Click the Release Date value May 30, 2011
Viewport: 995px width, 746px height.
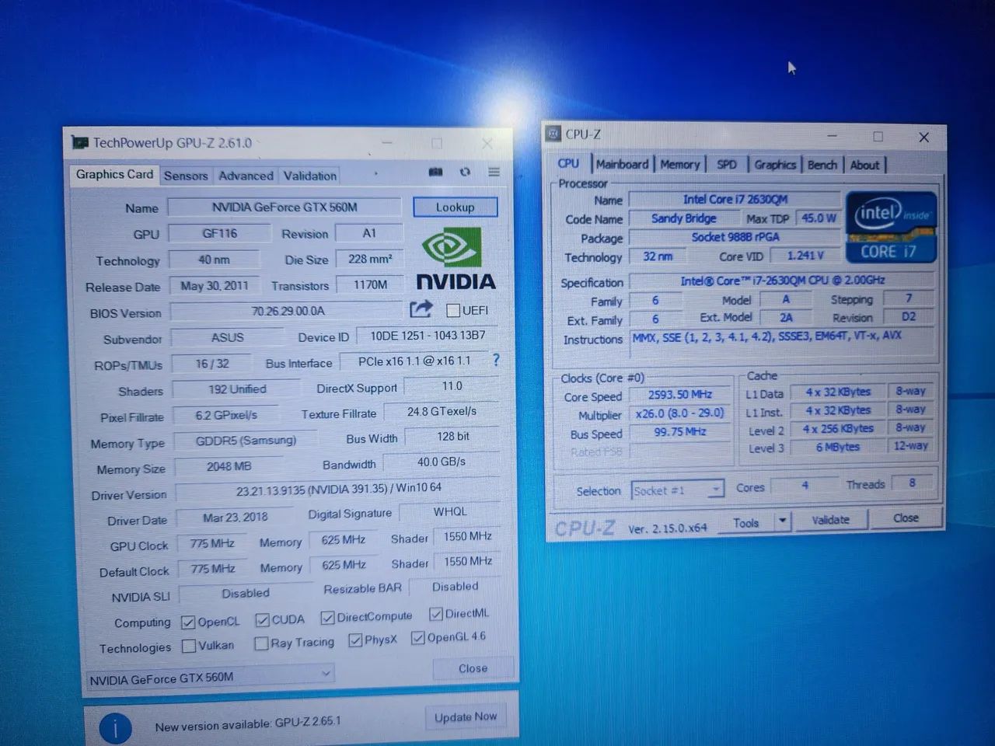(215, 285)
